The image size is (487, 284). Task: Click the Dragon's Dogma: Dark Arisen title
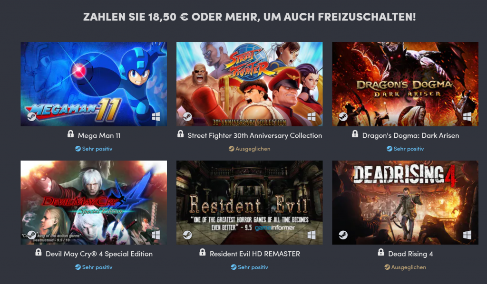pyautogui.click(x=410, y=135)
